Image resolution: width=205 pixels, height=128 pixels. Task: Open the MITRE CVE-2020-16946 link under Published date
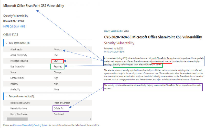coord(114,52)
